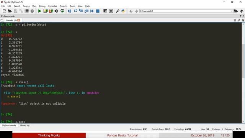Image resolution: width=245 pixels, height=138 pixels.
Task: Click the Memory 48 % status entry
Action: tap(233, 129)
